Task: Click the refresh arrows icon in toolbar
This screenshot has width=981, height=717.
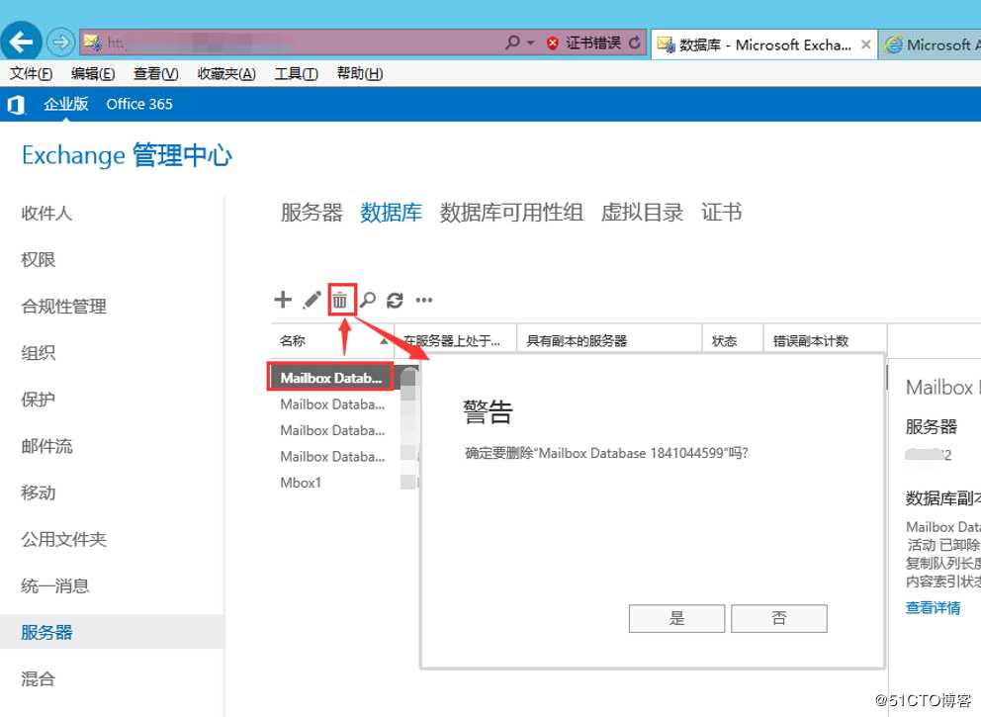Action: [395, 301]
